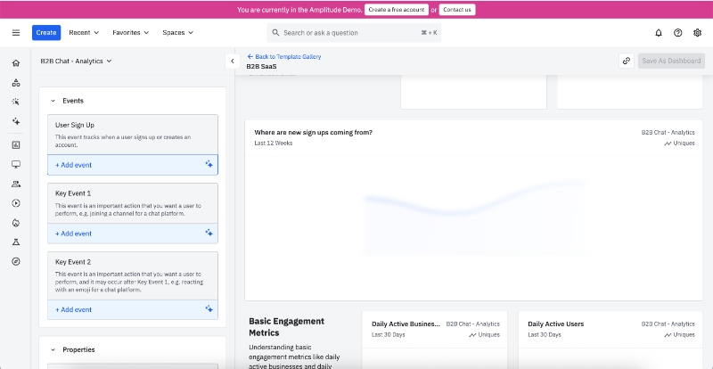713x369 pixels.
Task: Click the Create button
Action: tap(46, 33)
